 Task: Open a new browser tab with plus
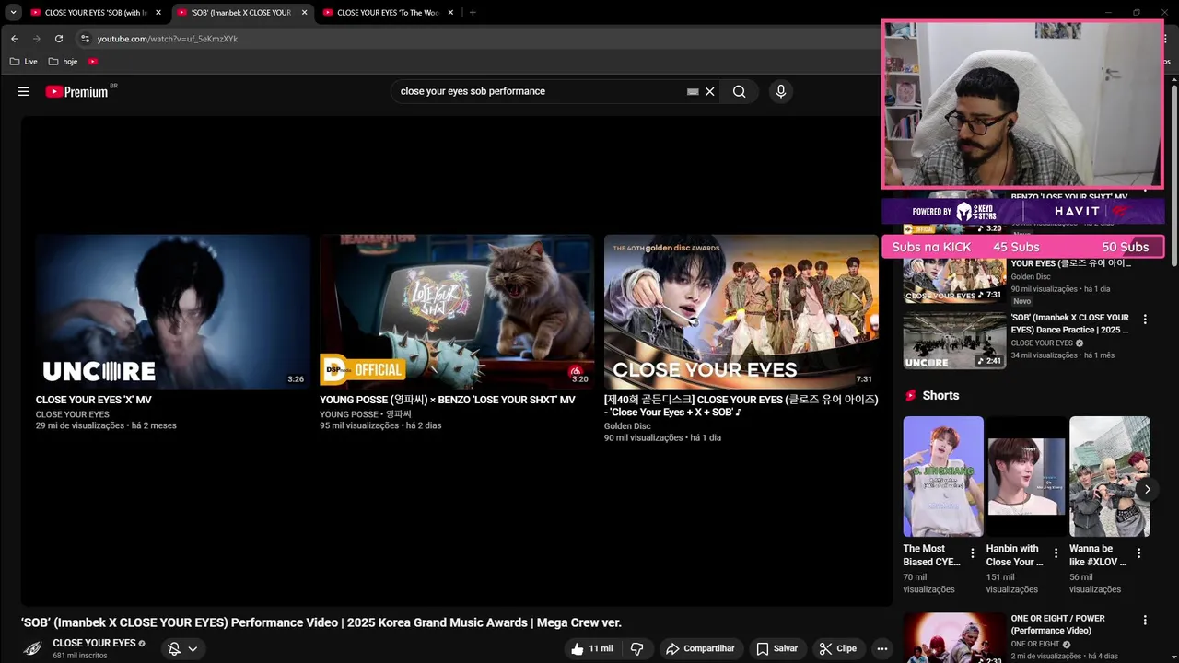pos(473,13)
